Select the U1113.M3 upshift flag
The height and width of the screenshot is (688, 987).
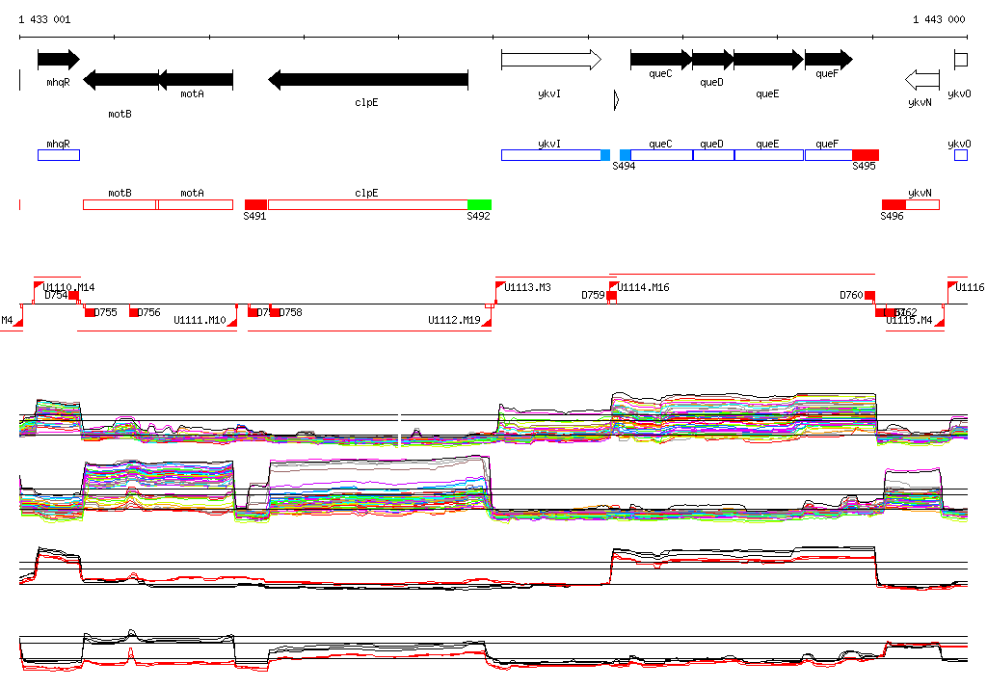500,286
